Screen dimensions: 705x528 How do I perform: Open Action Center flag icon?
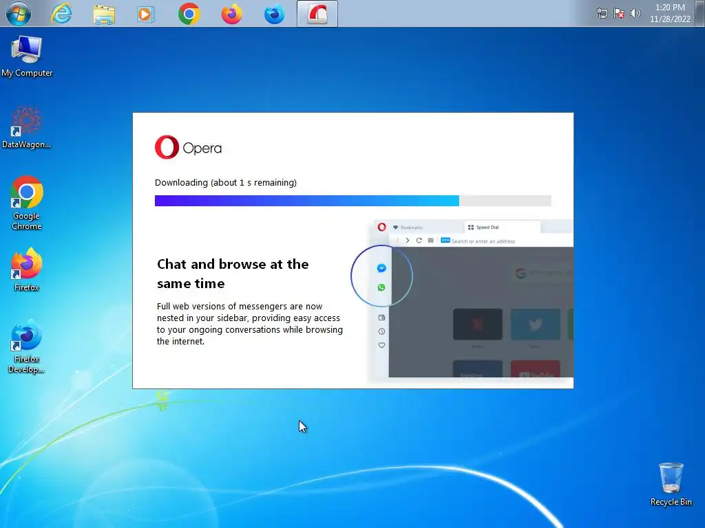[x=619, y=13]
